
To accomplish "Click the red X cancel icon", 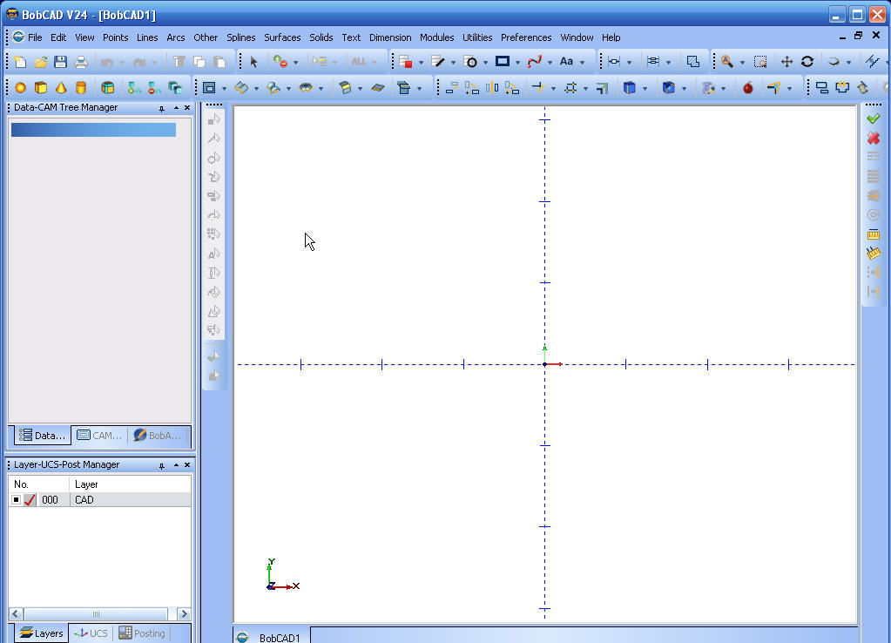I will (x=874, y=138).
